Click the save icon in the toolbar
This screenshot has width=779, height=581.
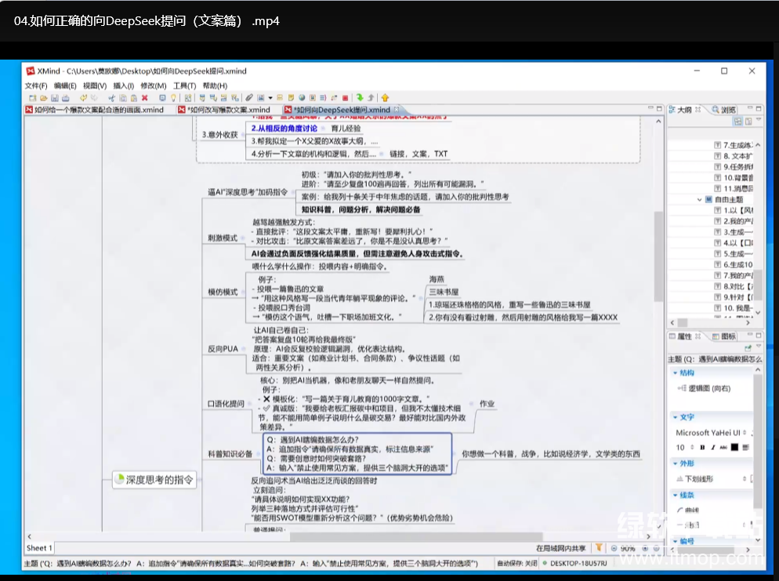point(55,98)
